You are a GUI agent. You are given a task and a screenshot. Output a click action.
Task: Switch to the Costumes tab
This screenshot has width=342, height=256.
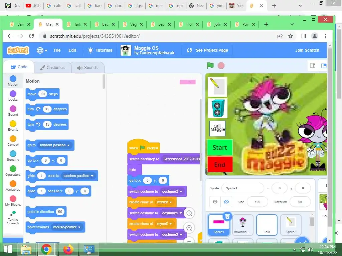point(52,67)
